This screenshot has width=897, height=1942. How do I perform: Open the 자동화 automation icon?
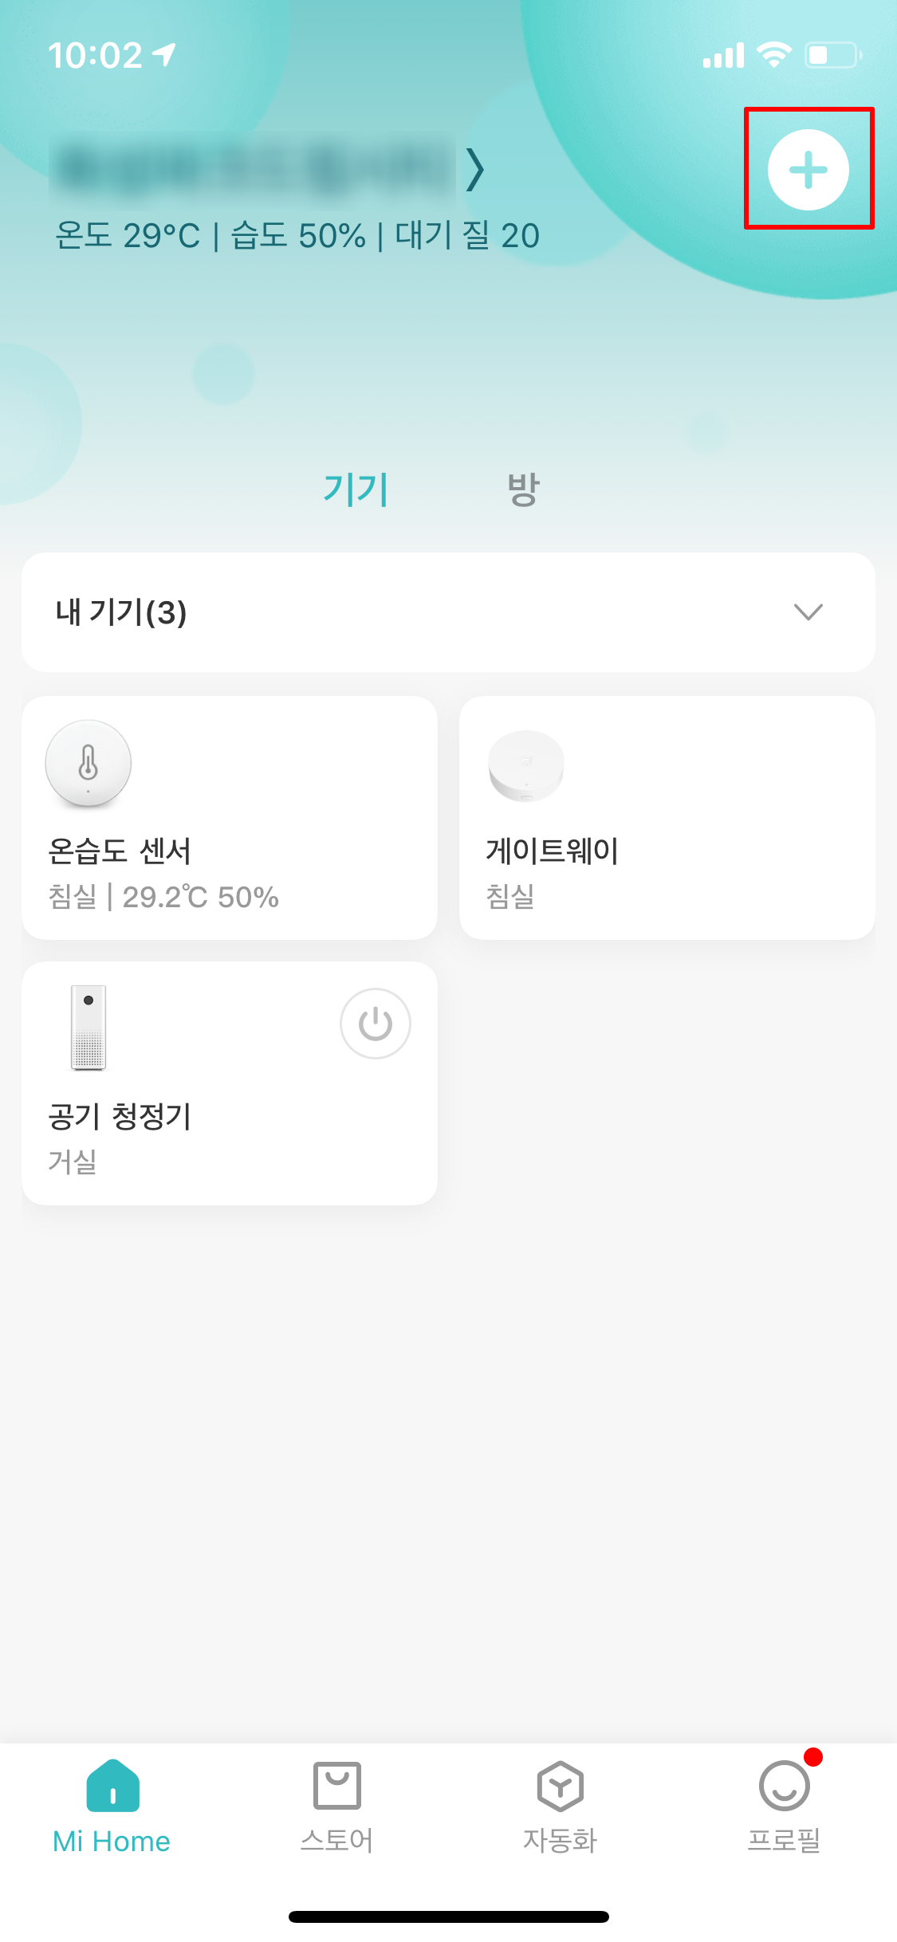(560, 1786)
